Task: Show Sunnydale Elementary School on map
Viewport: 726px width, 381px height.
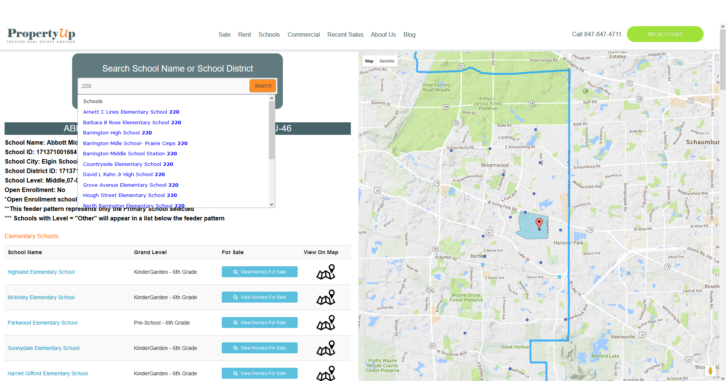Action: pos(326,348)
